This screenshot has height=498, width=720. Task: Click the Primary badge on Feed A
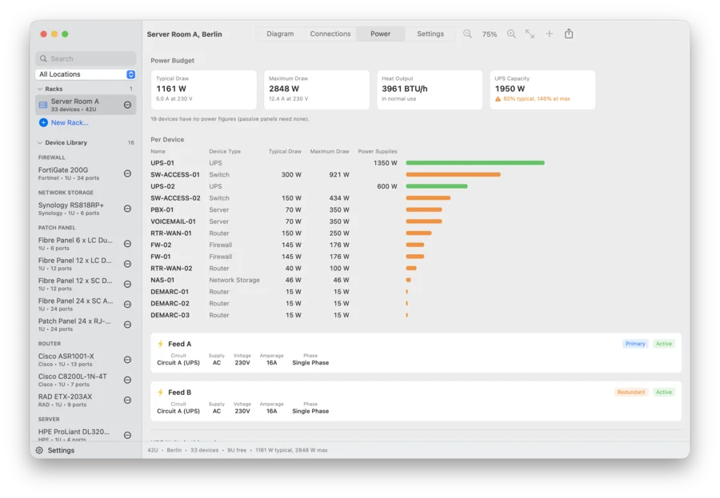(x=635, y=344)
